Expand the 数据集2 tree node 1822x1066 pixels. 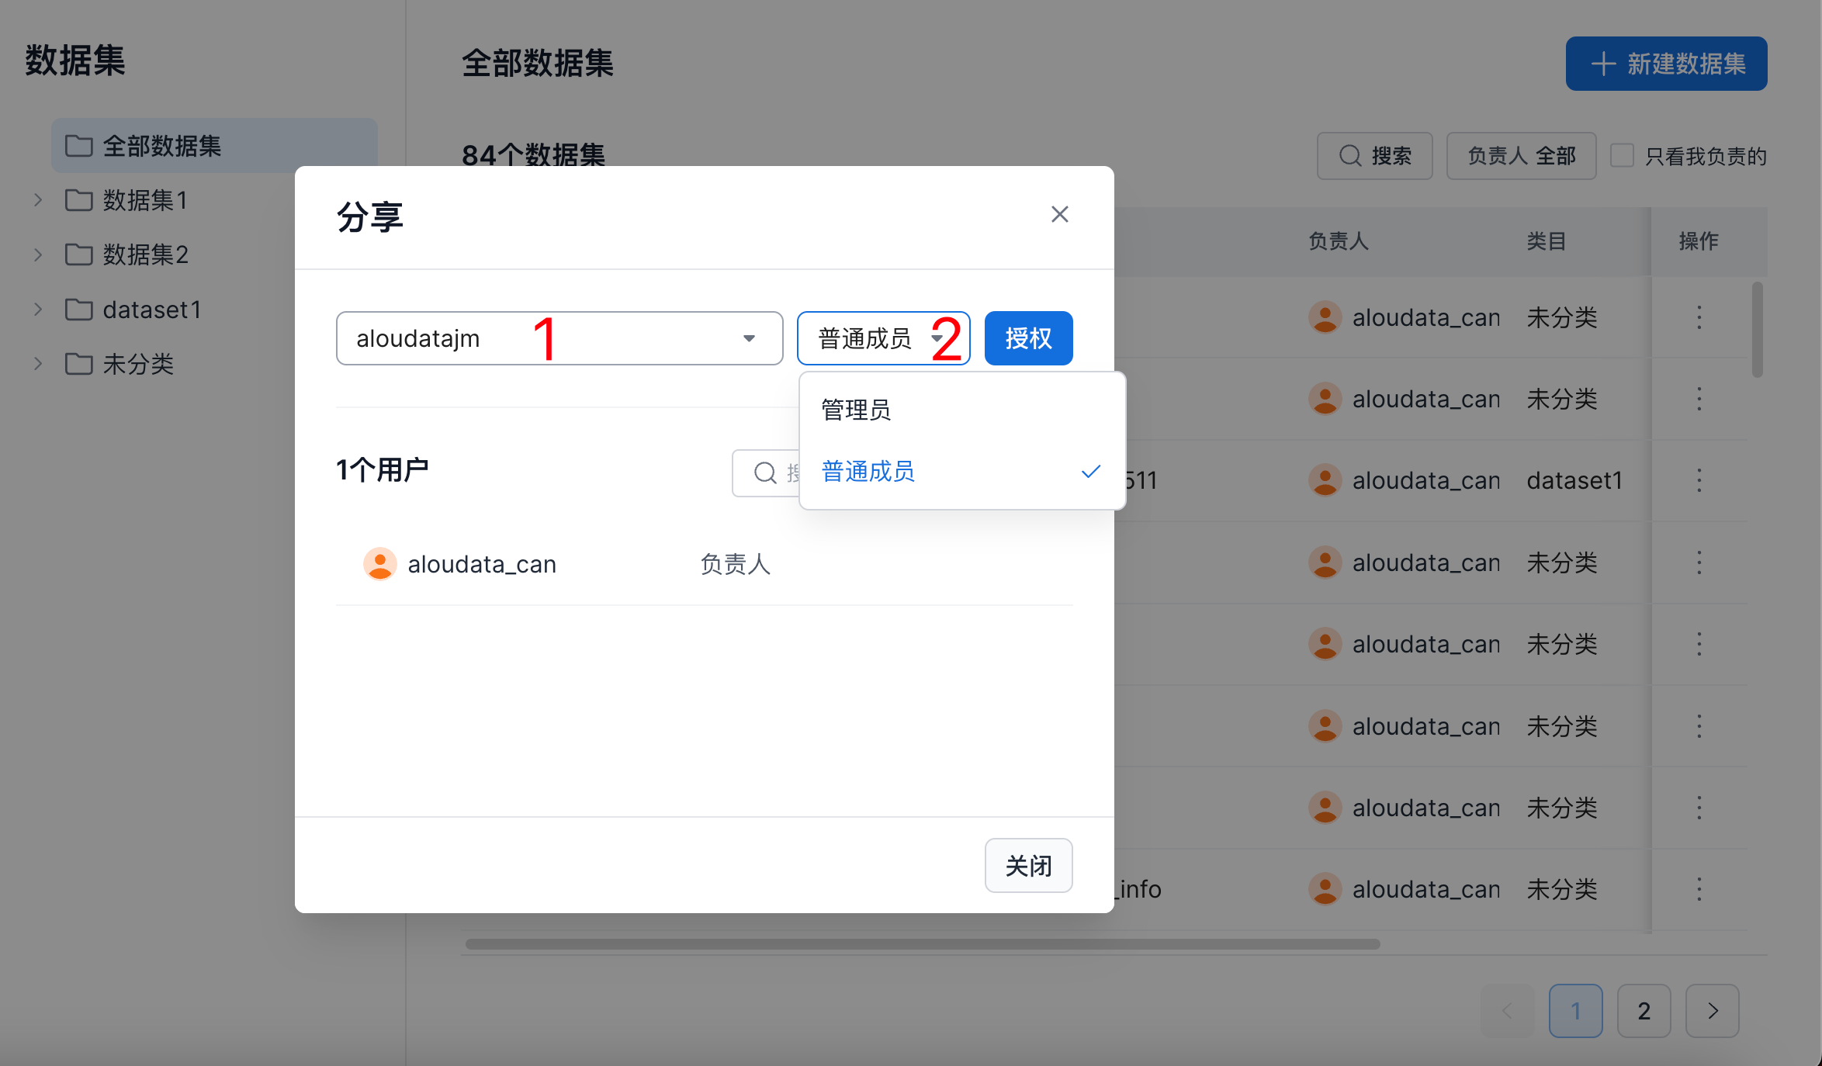click(x=38, y=254)
